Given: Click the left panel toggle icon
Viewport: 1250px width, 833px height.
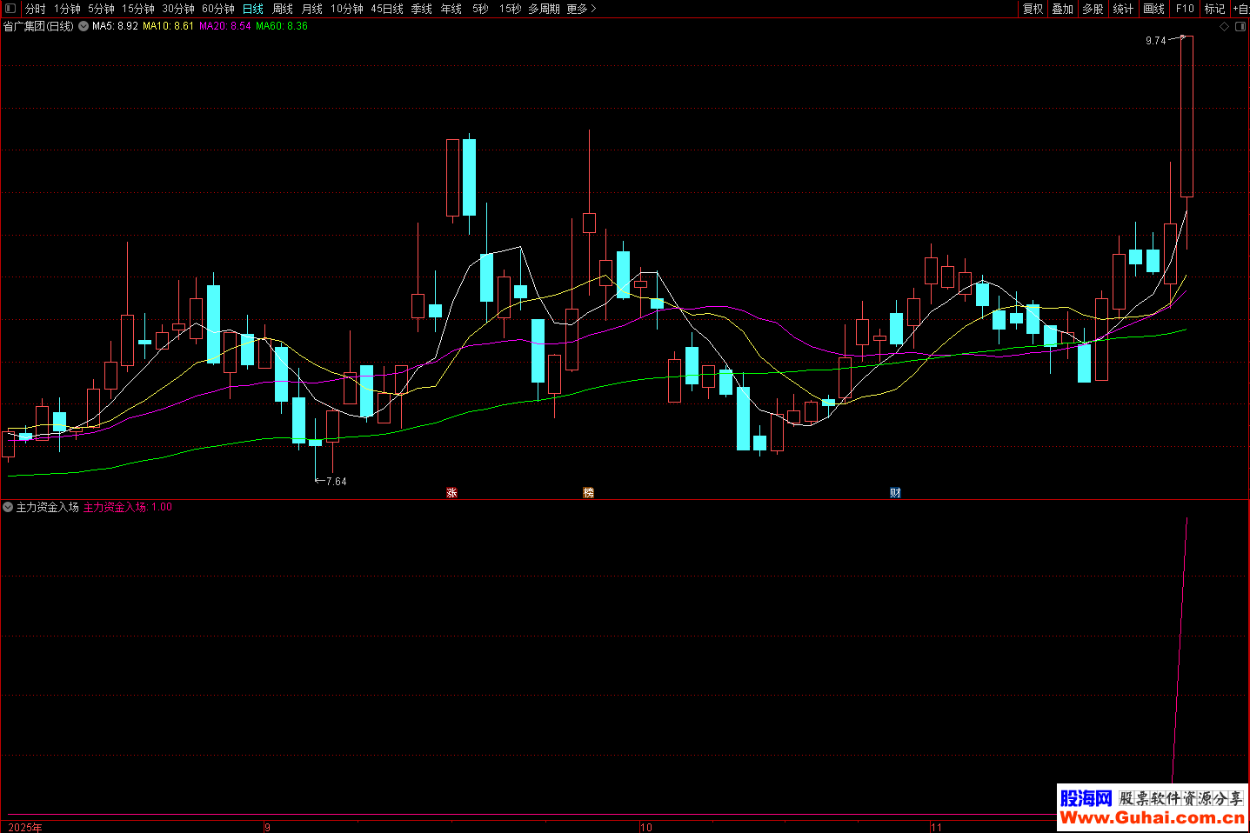Looking at the screenshot, I should [10, 9].
